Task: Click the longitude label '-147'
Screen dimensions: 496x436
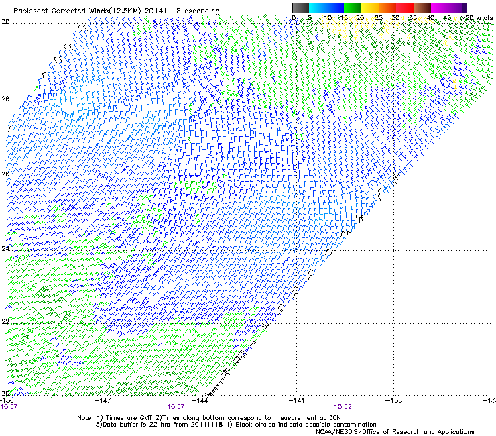Action: pos(103,400)
